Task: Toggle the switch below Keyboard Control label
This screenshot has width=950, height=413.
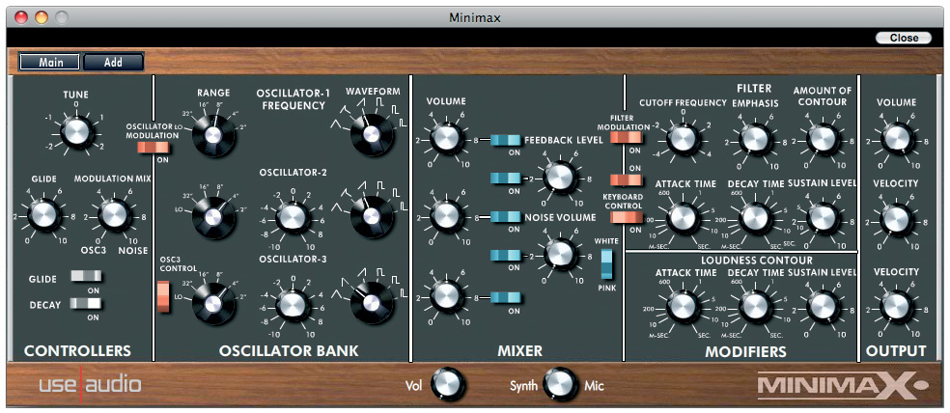Action: (x=626, y=217)
